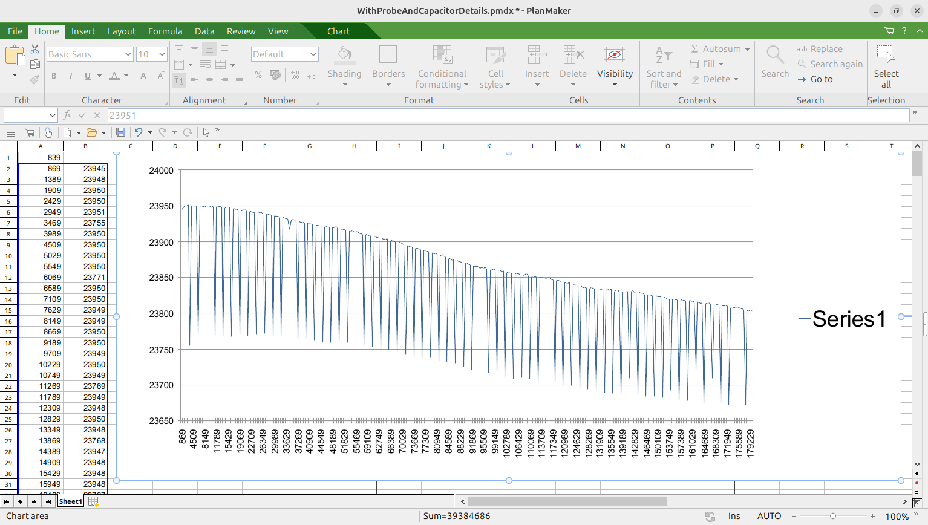Click the redo arrow icon
The height and width of the screenshot is (525, 928).
(163, 132)
